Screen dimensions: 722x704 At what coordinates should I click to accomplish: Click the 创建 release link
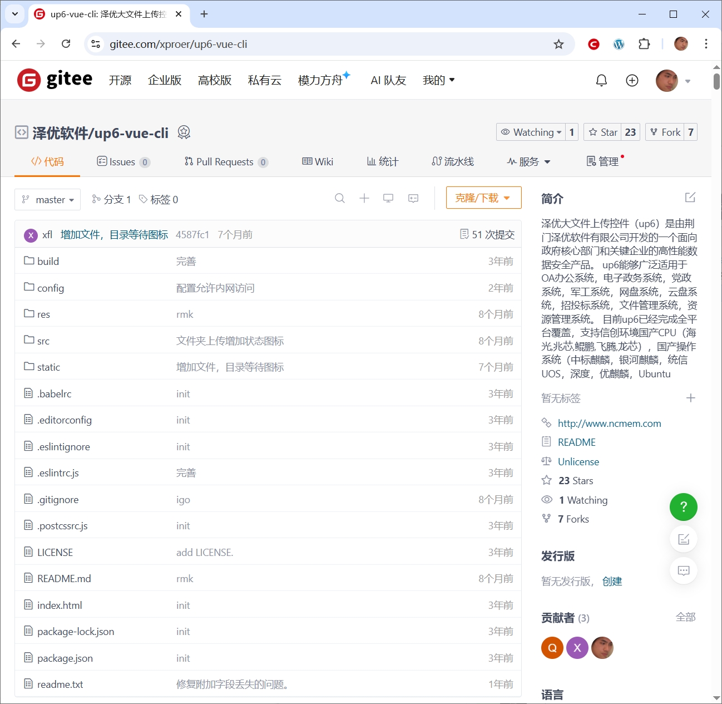(x=612, y=582)
